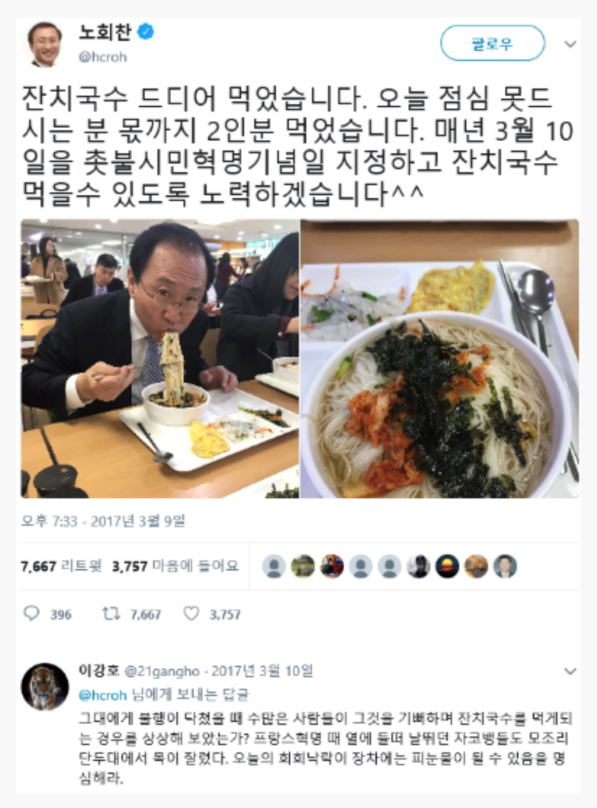Open the photo of man eating noodles

[160, 359]
